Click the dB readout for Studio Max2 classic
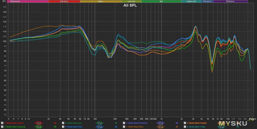The height and width of the screenshot is (129, 257). [55, 123]
